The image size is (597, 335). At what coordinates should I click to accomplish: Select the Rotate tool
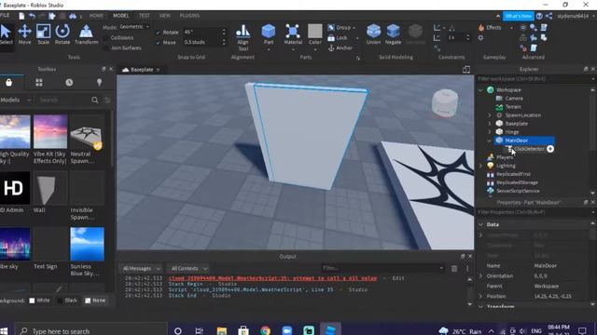[62, 34]
